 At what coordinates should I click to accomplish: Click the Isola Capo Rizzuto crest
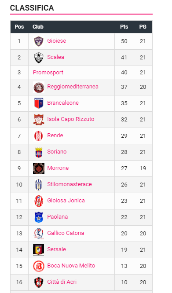point(39,119)
